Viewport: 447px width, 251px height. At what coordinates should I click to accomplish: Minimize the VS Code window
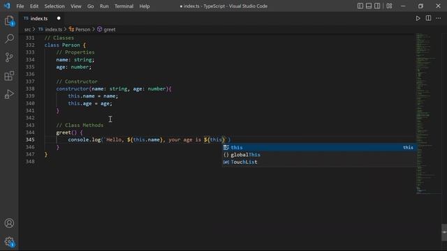(403, 6)
